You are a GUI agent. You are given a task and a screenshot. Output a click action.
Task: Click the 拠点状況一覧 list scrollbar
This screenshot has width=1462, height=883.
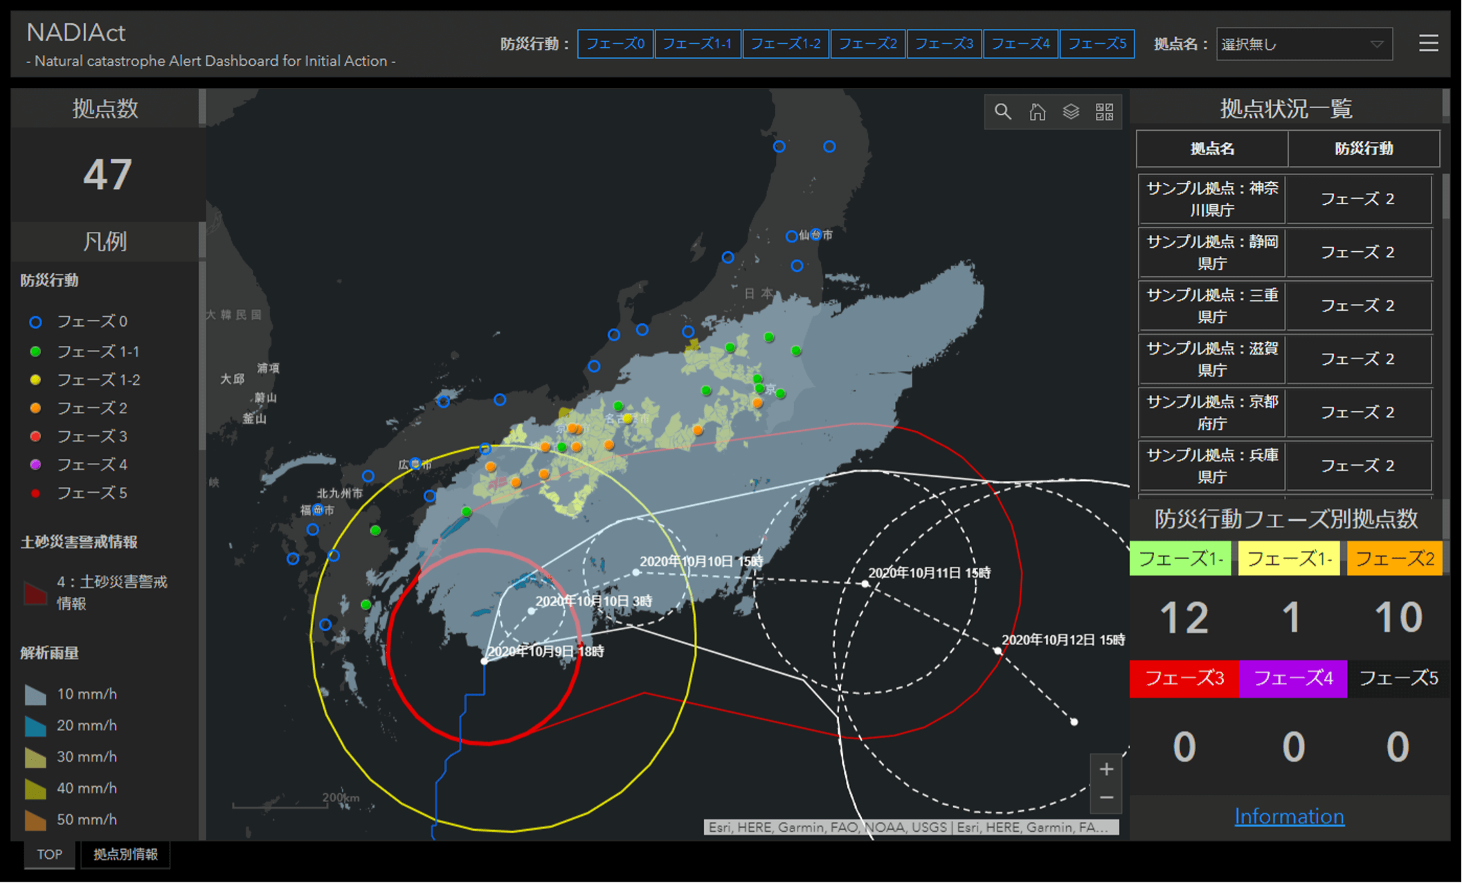[x=1445, y=197]
